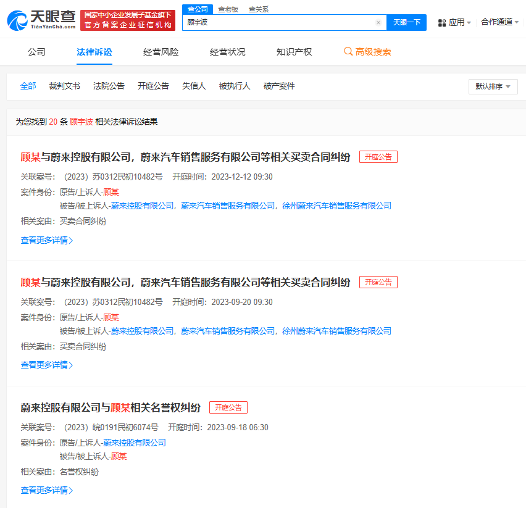Viewport: 526px width, 508px height.
Task: Click the 天眼查 logo icon
Action: click(x=19, y=19)
